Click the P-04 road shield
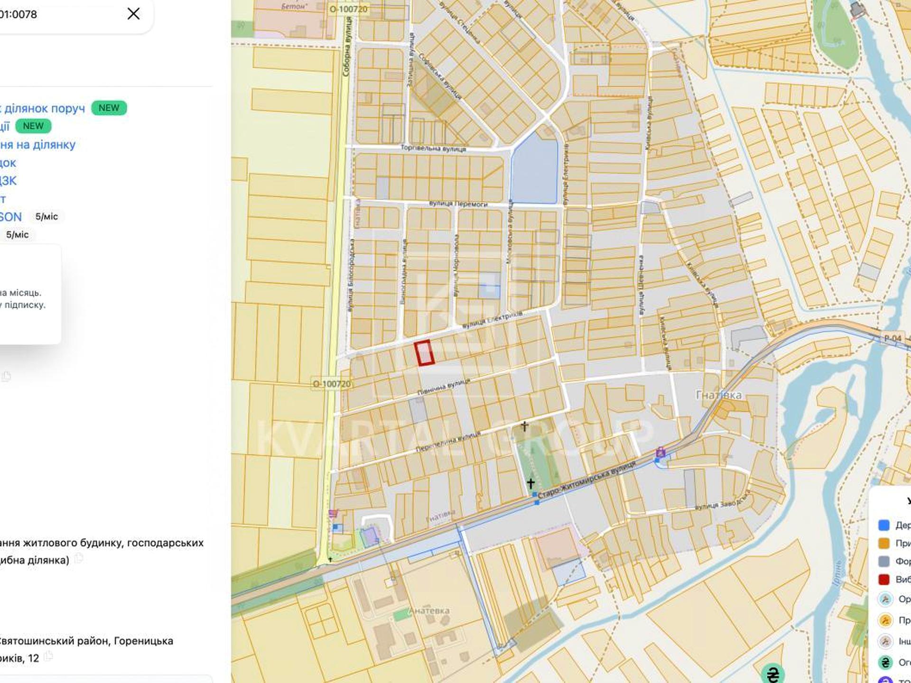 892,339
